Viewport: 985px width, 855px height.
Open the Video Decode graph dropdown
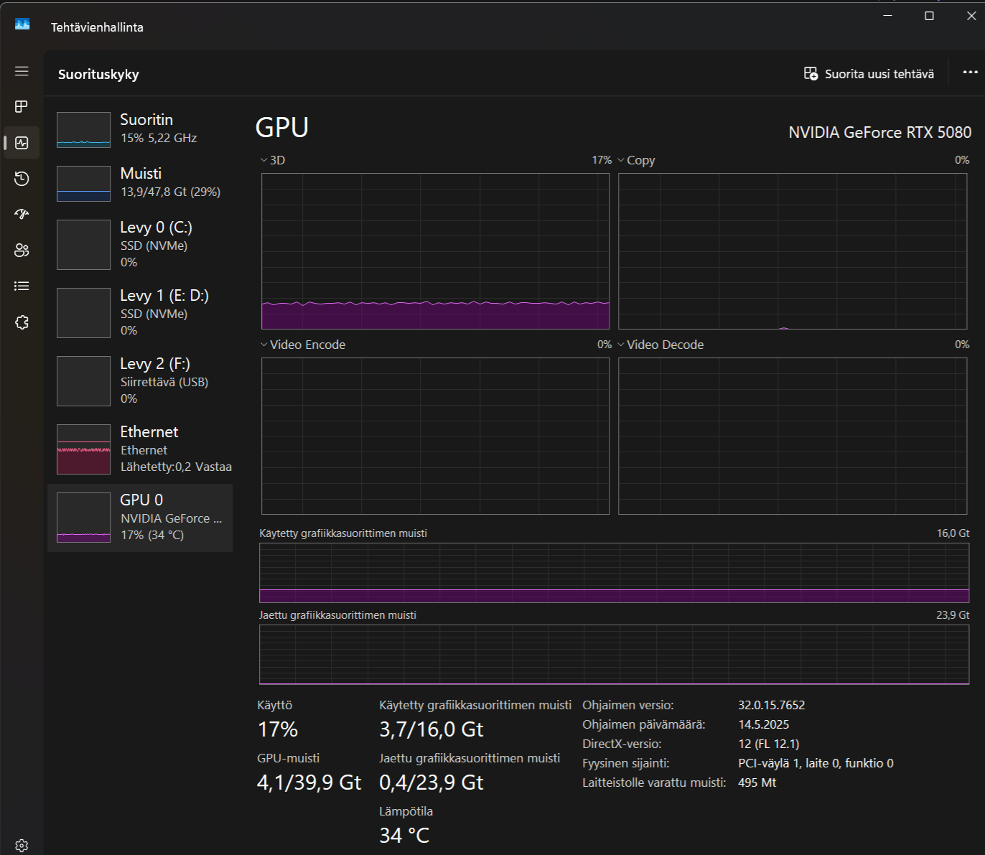[660, 345]
